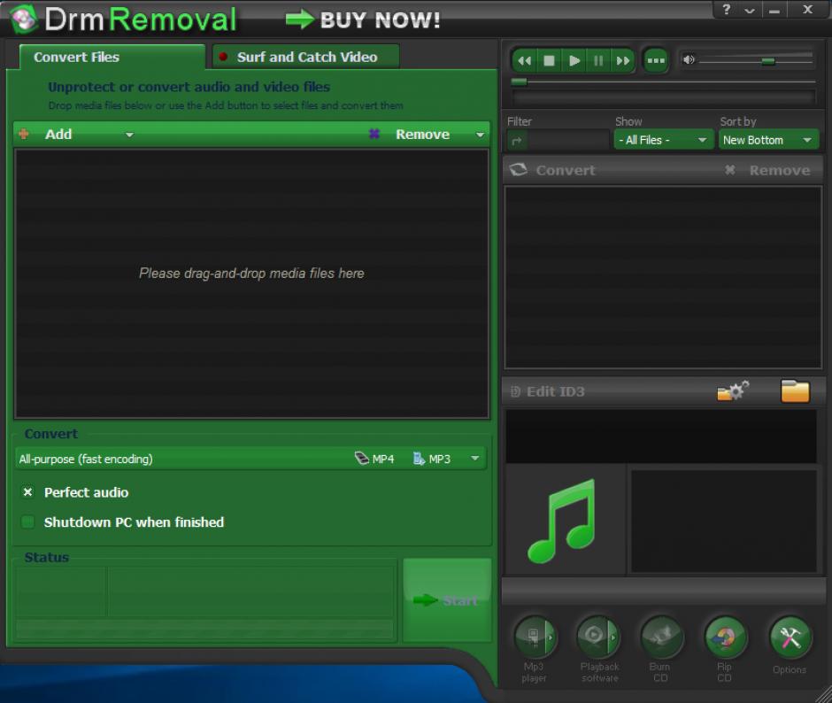Screen dimensions: 832x703
Task: Open the Sort by New Bottom dropdown
Action: point(767,140)
